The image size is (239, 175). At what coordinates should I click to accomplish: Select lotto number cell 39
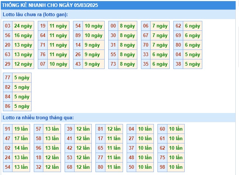pos(69,129)
